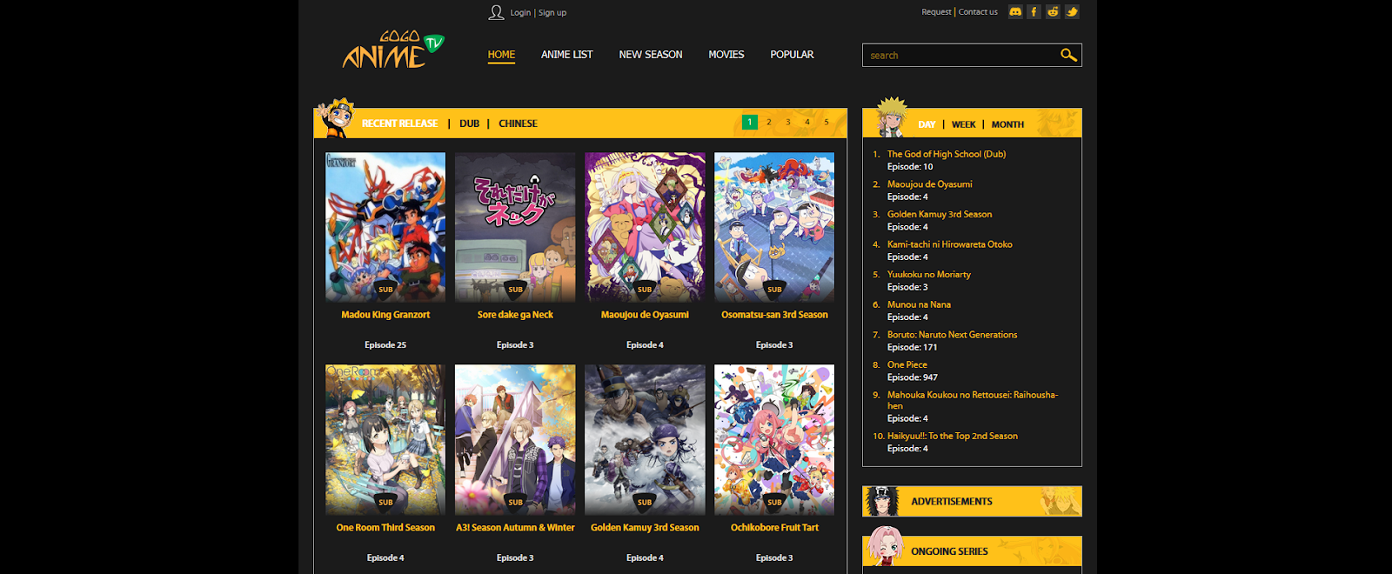Open Osomatsu-san 3rd Season poster thumbnail
Image resolution: width=1392 pixels, height=574 pixels.
[x=774, y=227]
